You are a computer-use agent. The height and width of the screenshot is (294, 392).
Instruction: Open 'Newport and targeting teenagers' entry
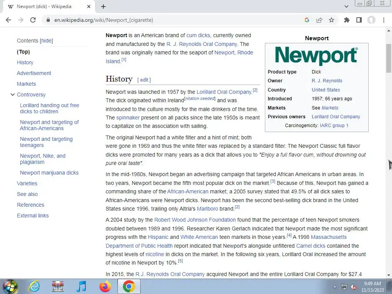coord(46,142)
